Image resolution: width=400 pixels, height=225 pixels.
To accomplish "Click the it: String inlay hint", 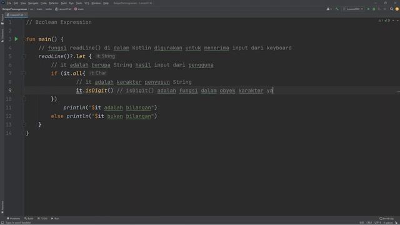I will 106,56.
